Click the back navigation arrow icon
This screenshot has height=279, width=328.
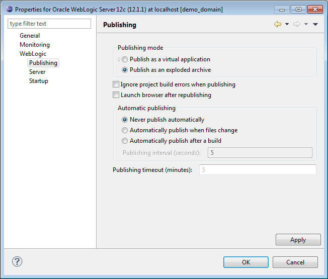click(278, 24)
